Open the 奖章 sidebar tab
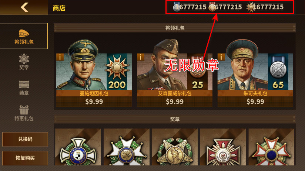Viewport: 305px width, 171px height. tap(24, 62)
